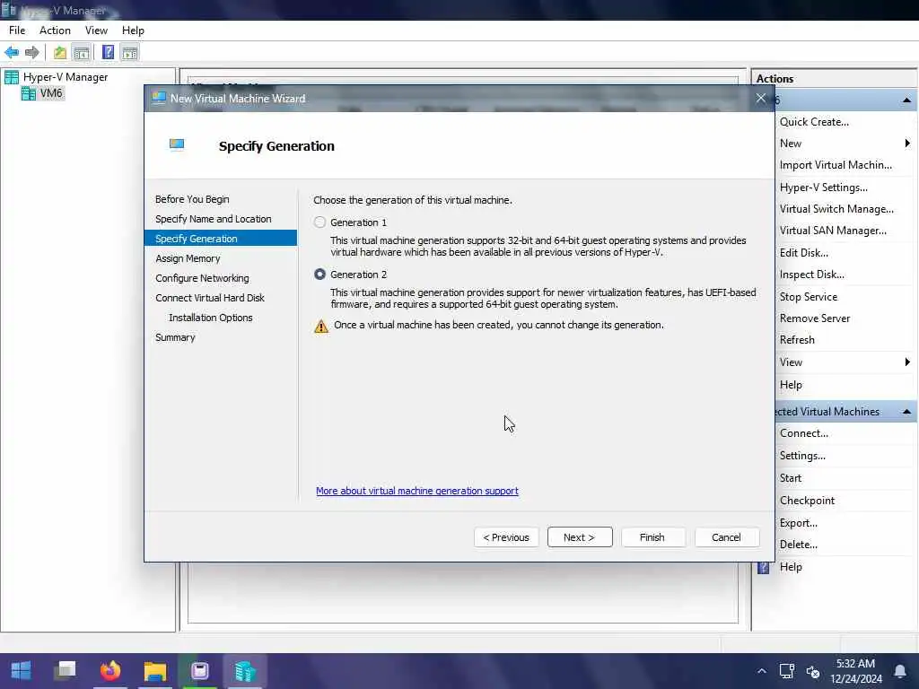This screenshot has width=919, height=689.
Task: Click Export action
Action: click(x=798, y=523)
